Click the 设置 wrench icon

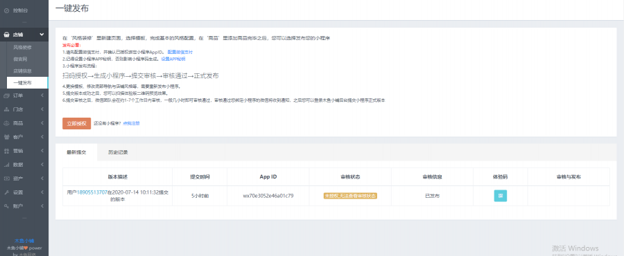click(6, 192)
